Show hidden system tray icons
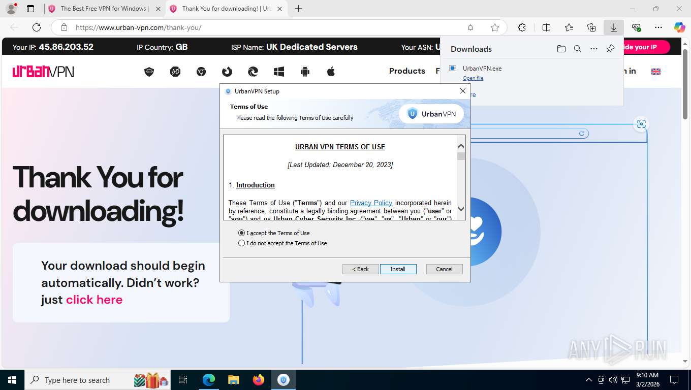This screenshot has width=691, height=390. pyautogui.click(x=589, y=380)
